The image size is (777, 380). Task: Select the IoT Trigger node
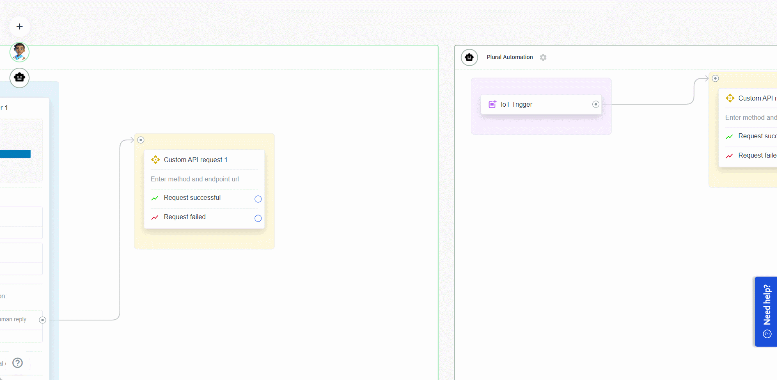pos(541,104)
